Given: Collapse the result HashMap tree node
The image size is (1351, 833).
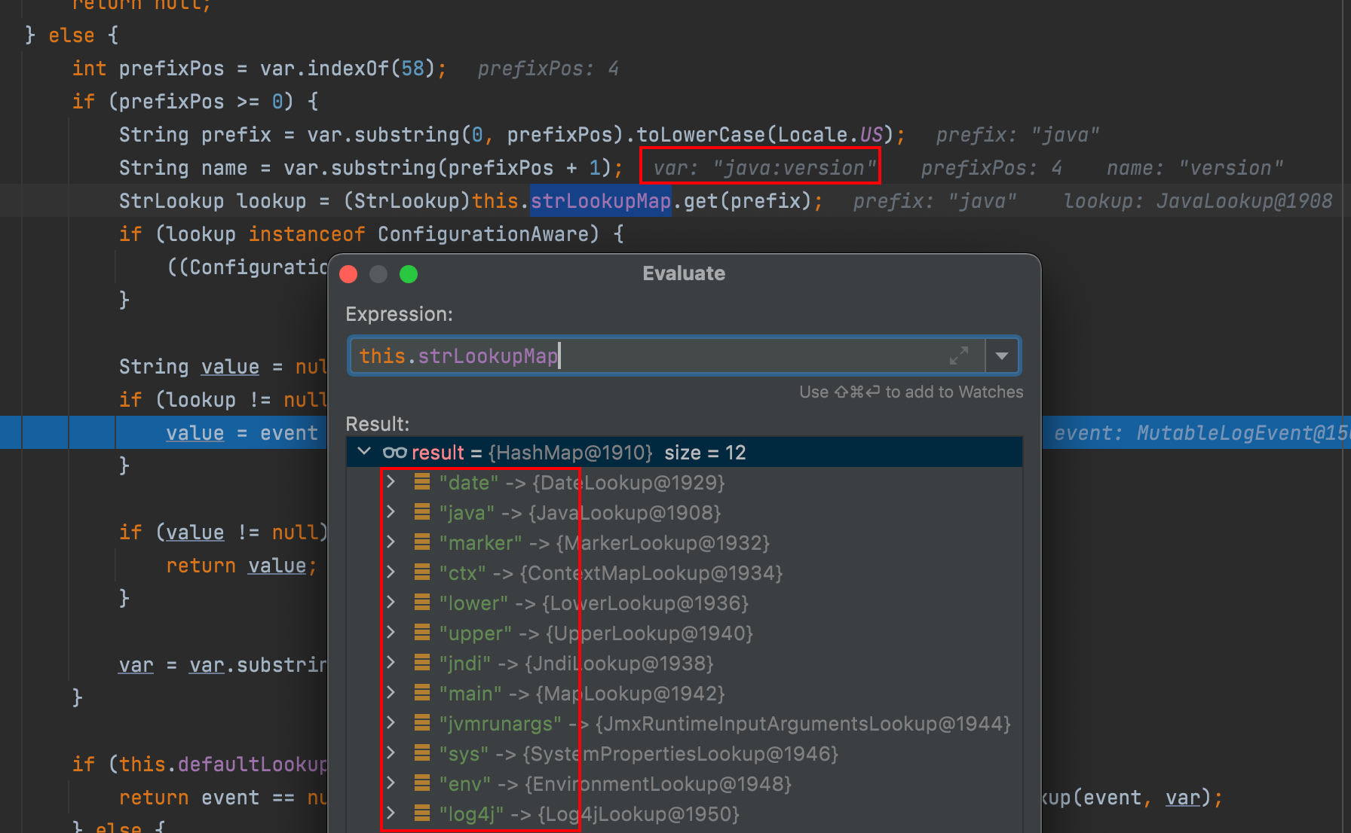Looking at the screenshot, I should click(x=365, y=452).
